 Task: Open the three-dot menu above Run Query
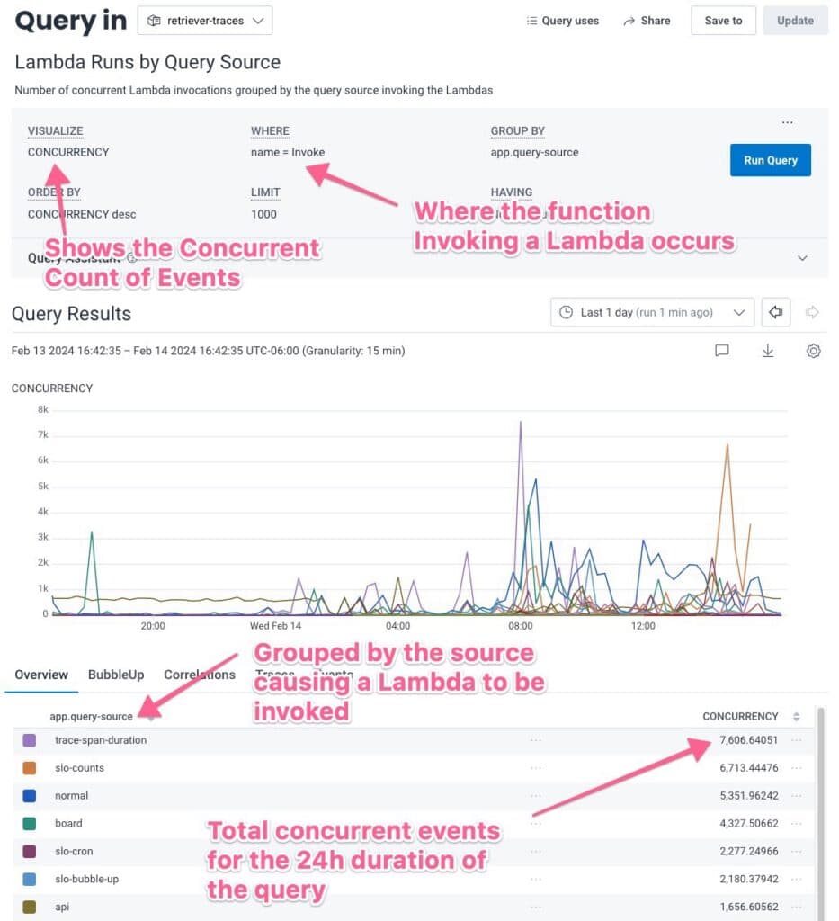788,122
